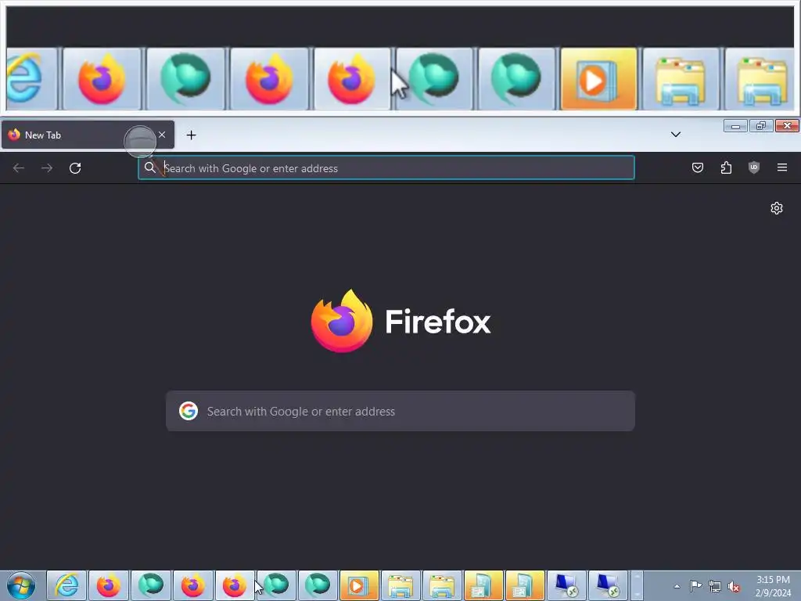Click the Firefox logo on the new tab page

(x=341, y=322)
